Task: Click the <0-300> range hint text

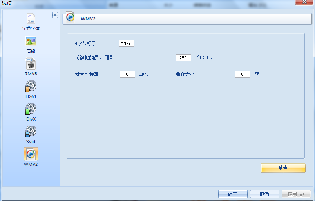Action: tap(205, 57)
